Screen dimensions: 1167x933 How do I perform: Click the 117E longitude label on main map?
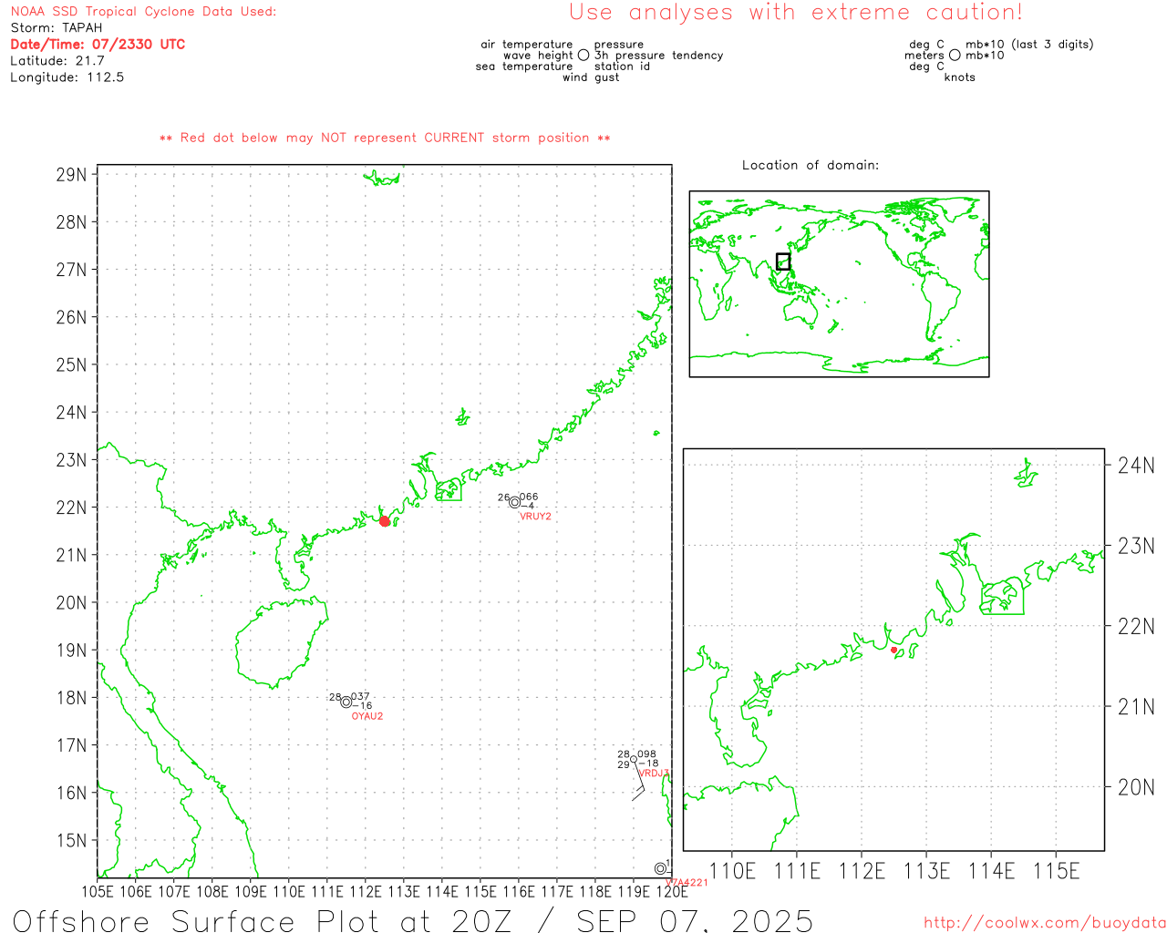[x=557, y=892]
